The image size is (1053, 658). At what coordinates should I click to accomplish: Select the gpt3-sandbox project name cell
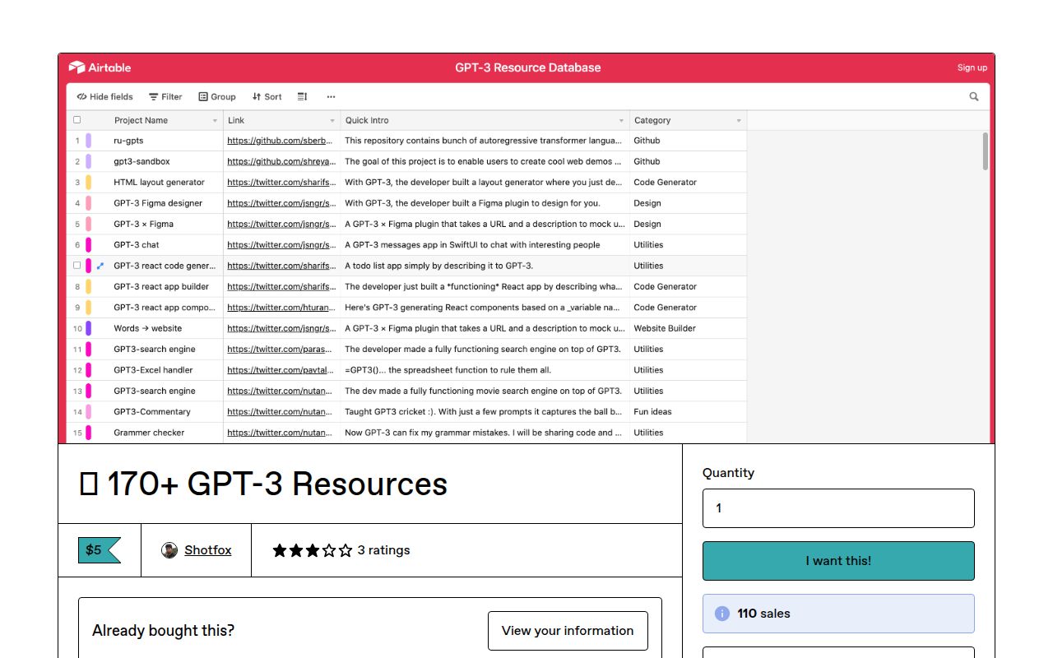pos(165,162)
